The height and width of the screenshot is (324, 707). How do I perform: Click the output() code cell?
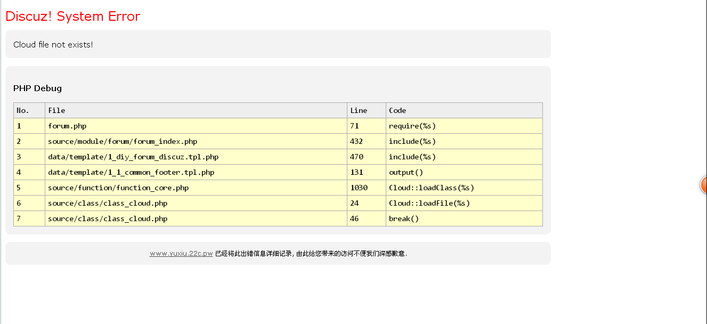(x=464, y=172)
